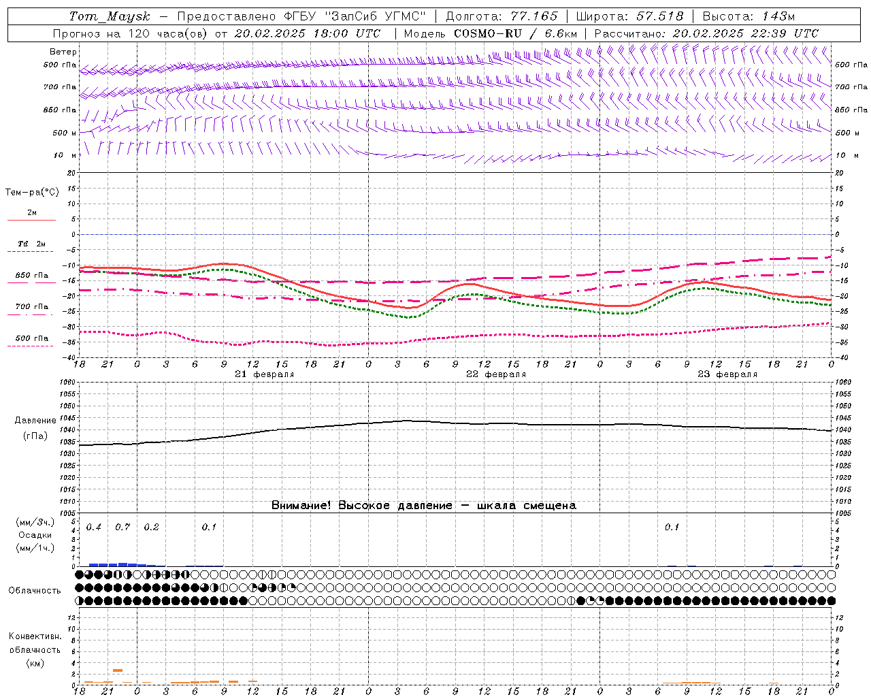871x697 pixels.
Task: Click the "(гПа)" unit under Давление
Action: pyautogui.click(x=35, y=436)
